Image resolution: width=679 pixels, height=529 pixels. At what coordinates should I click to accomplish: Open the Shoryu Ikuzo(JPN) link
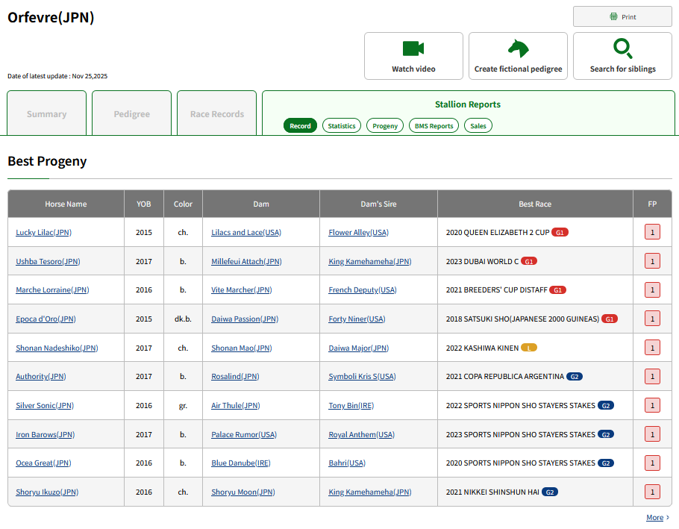click(47, 492)
